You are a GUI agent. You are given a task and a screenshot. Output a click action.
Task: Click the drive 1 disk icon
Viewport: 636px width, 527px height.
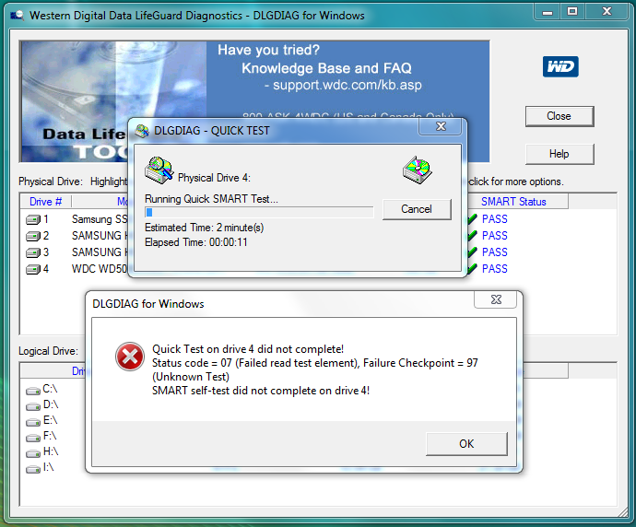(x=33, y=219)
